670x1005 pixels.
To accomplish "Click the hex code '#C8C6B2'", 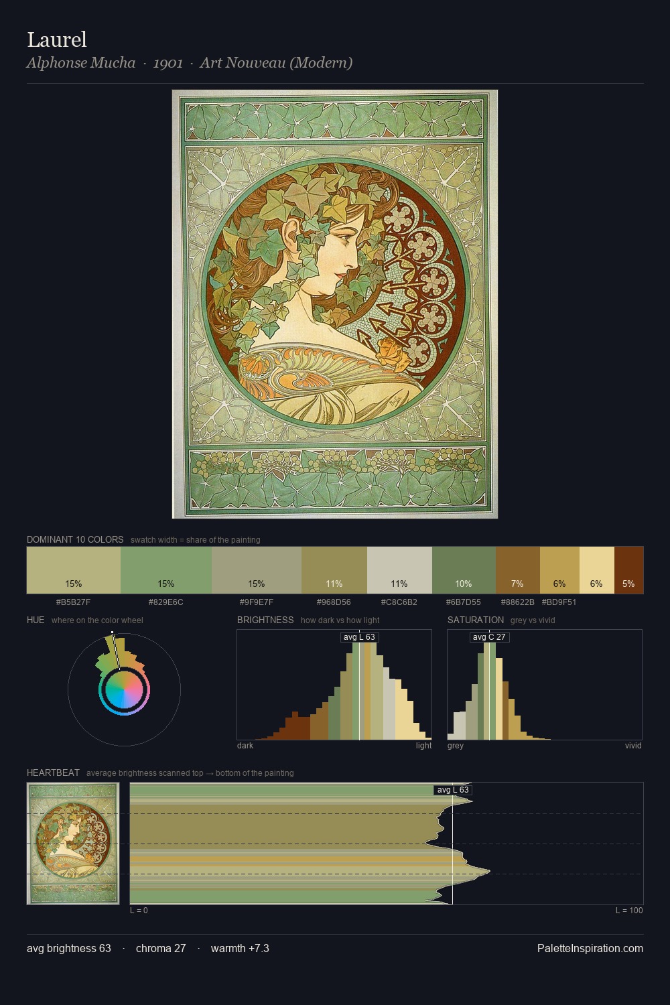I will [399, 602].
